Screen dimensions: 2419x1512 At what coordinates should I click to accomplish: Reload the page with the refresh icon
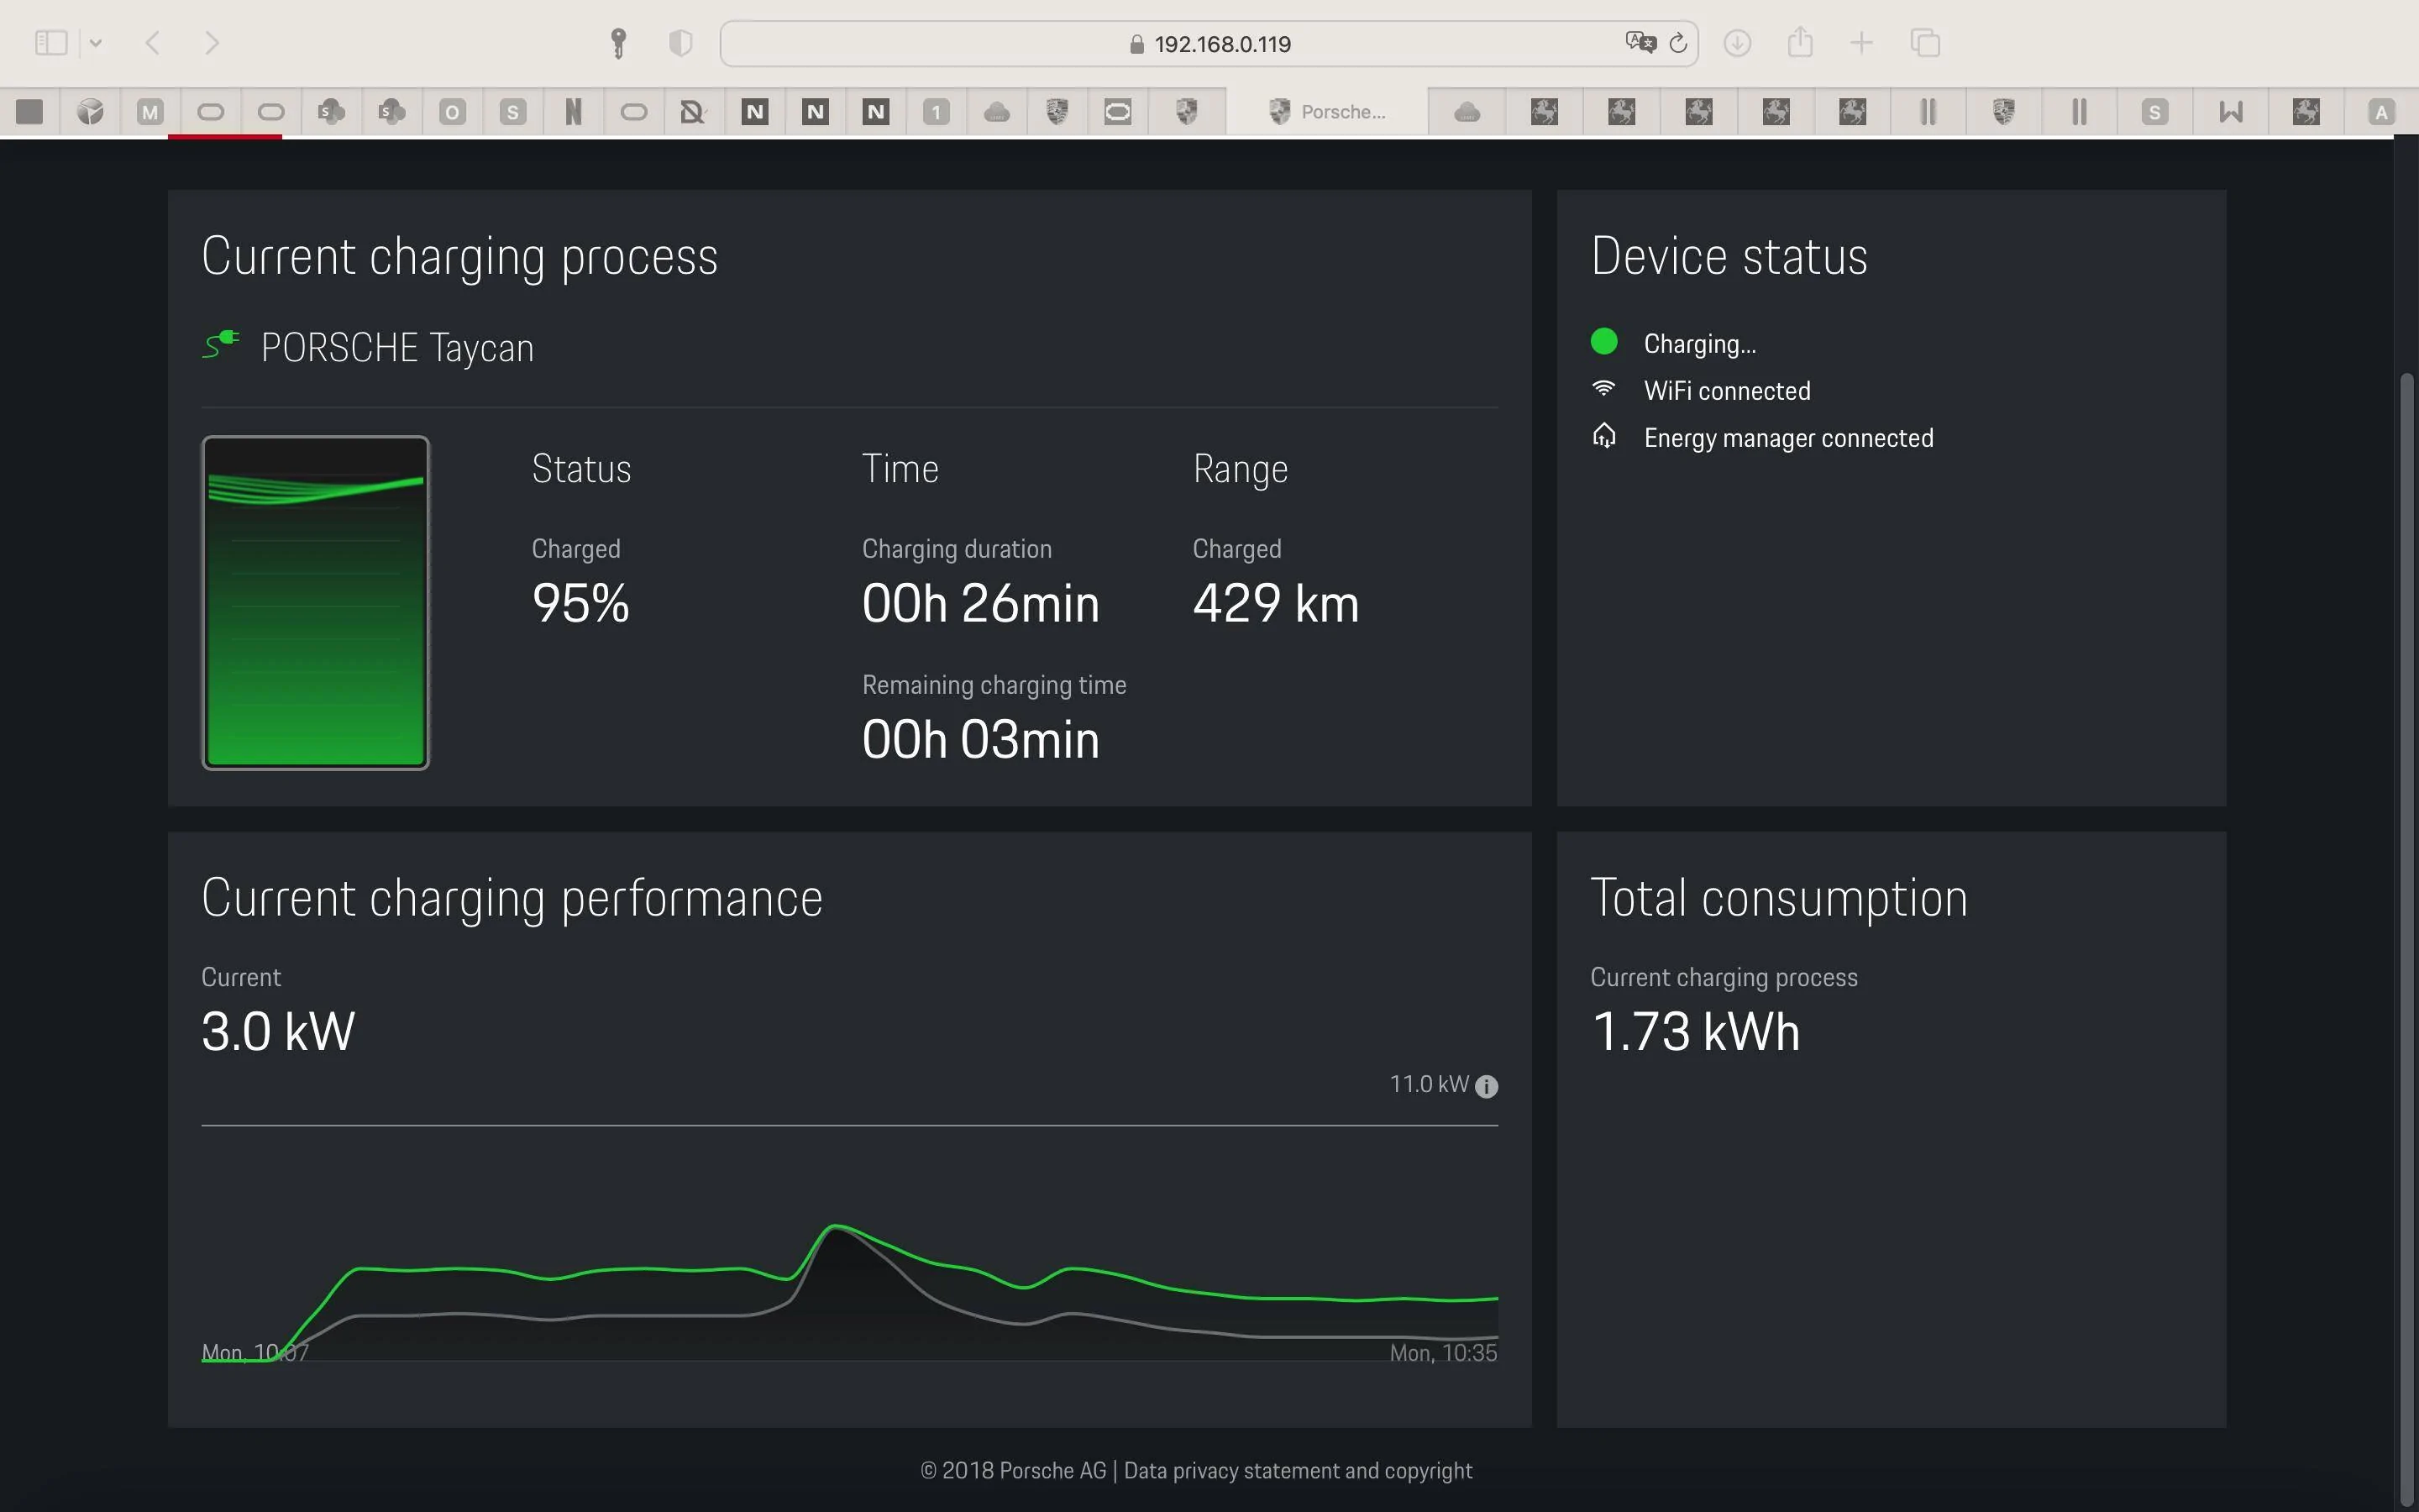point(1678,43)
